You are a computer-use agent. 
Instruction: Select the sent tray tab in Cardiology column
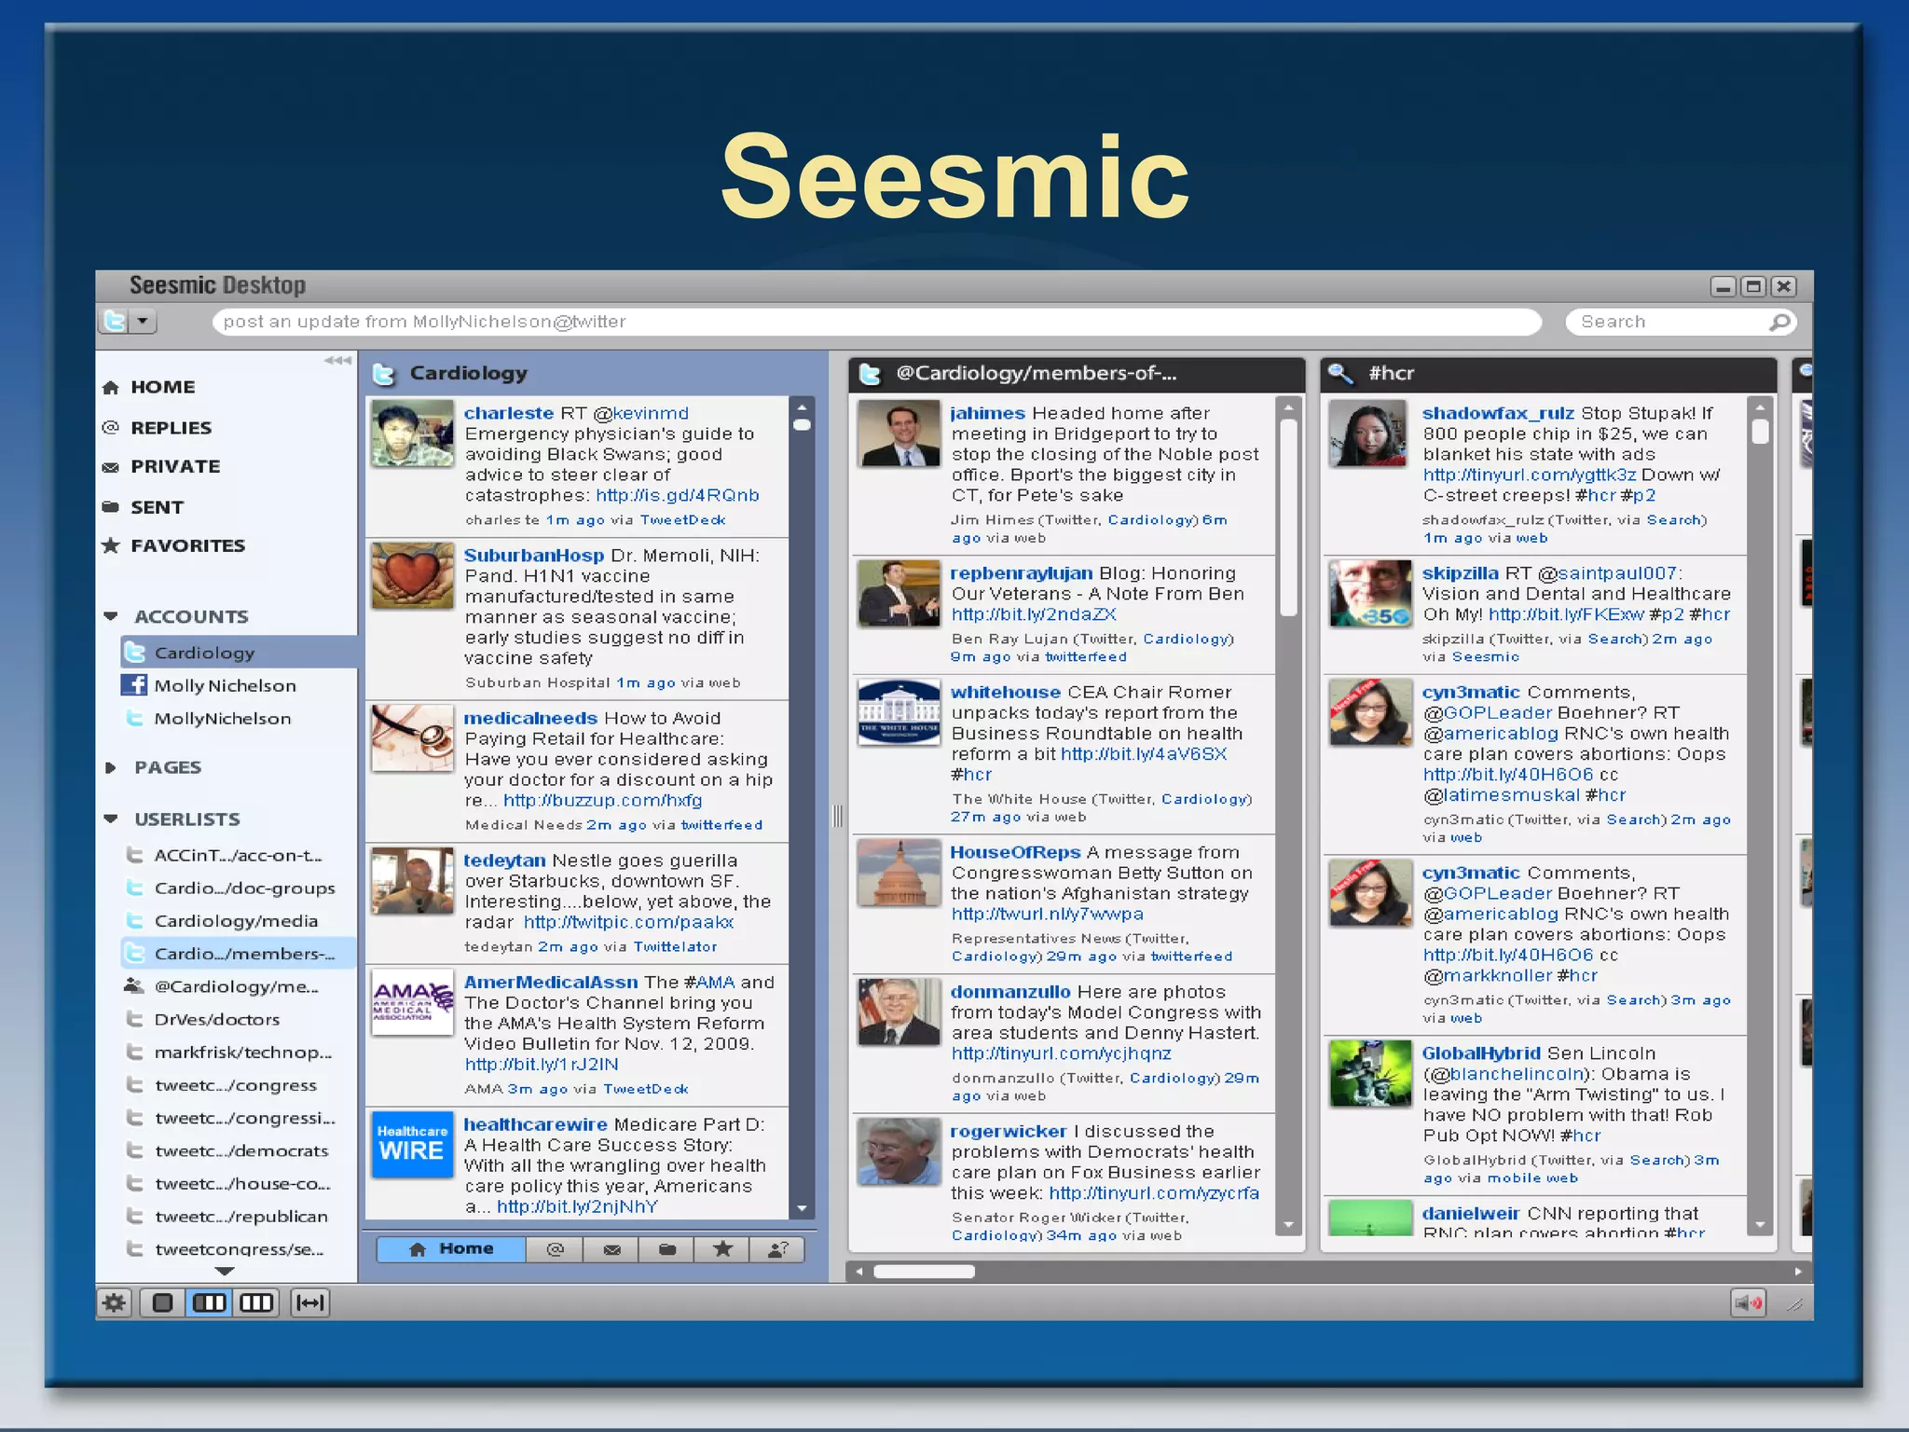pos(667,1249)
